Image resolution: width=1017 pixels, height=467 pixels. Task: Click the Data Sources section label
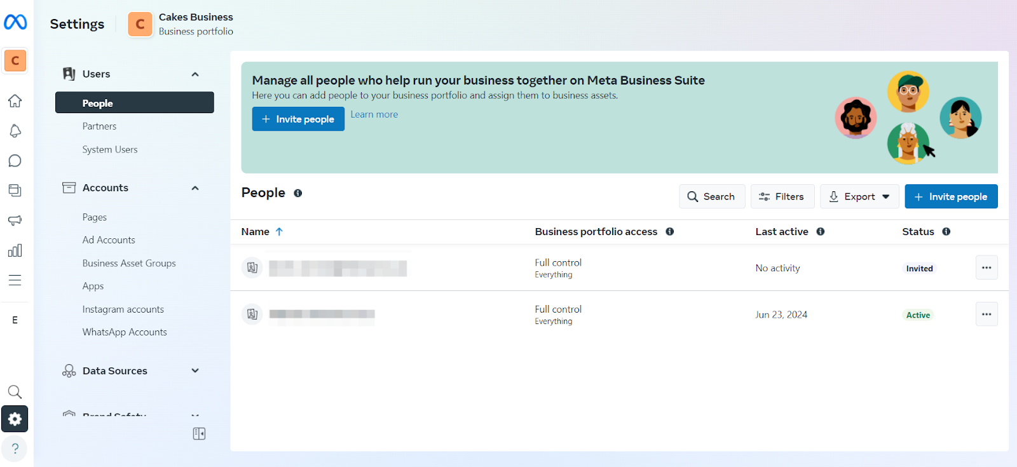coord(114,371)
